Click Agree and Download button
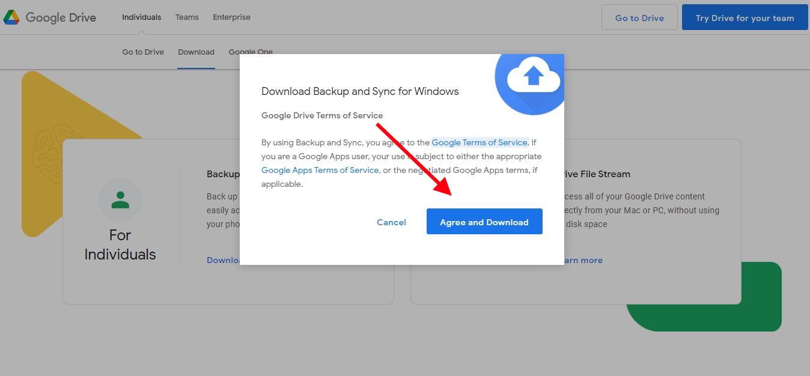This screenshot has width=810, height=376. coord(484,222)
